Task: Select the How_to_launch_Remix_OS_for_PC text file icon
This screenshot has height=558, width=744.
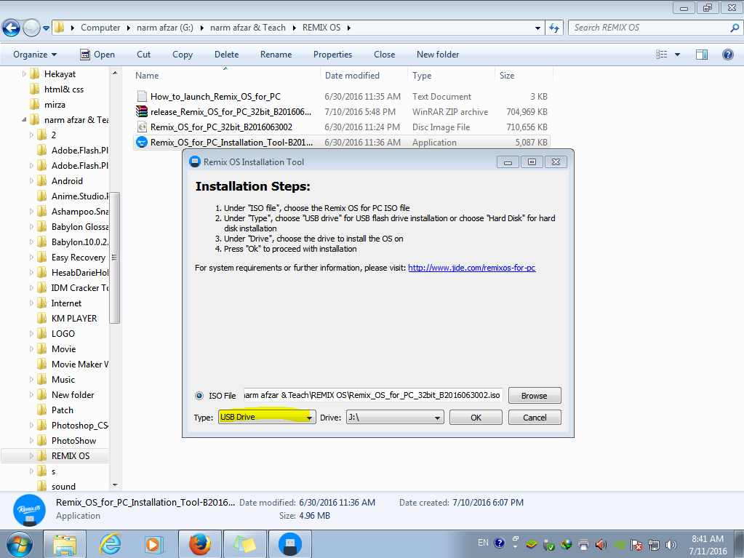Action: [x=141, y=96]
